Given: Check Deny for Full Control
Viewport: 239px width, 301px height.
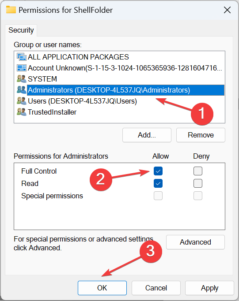Looking at the screenshot, I should (x=198, y=171).
